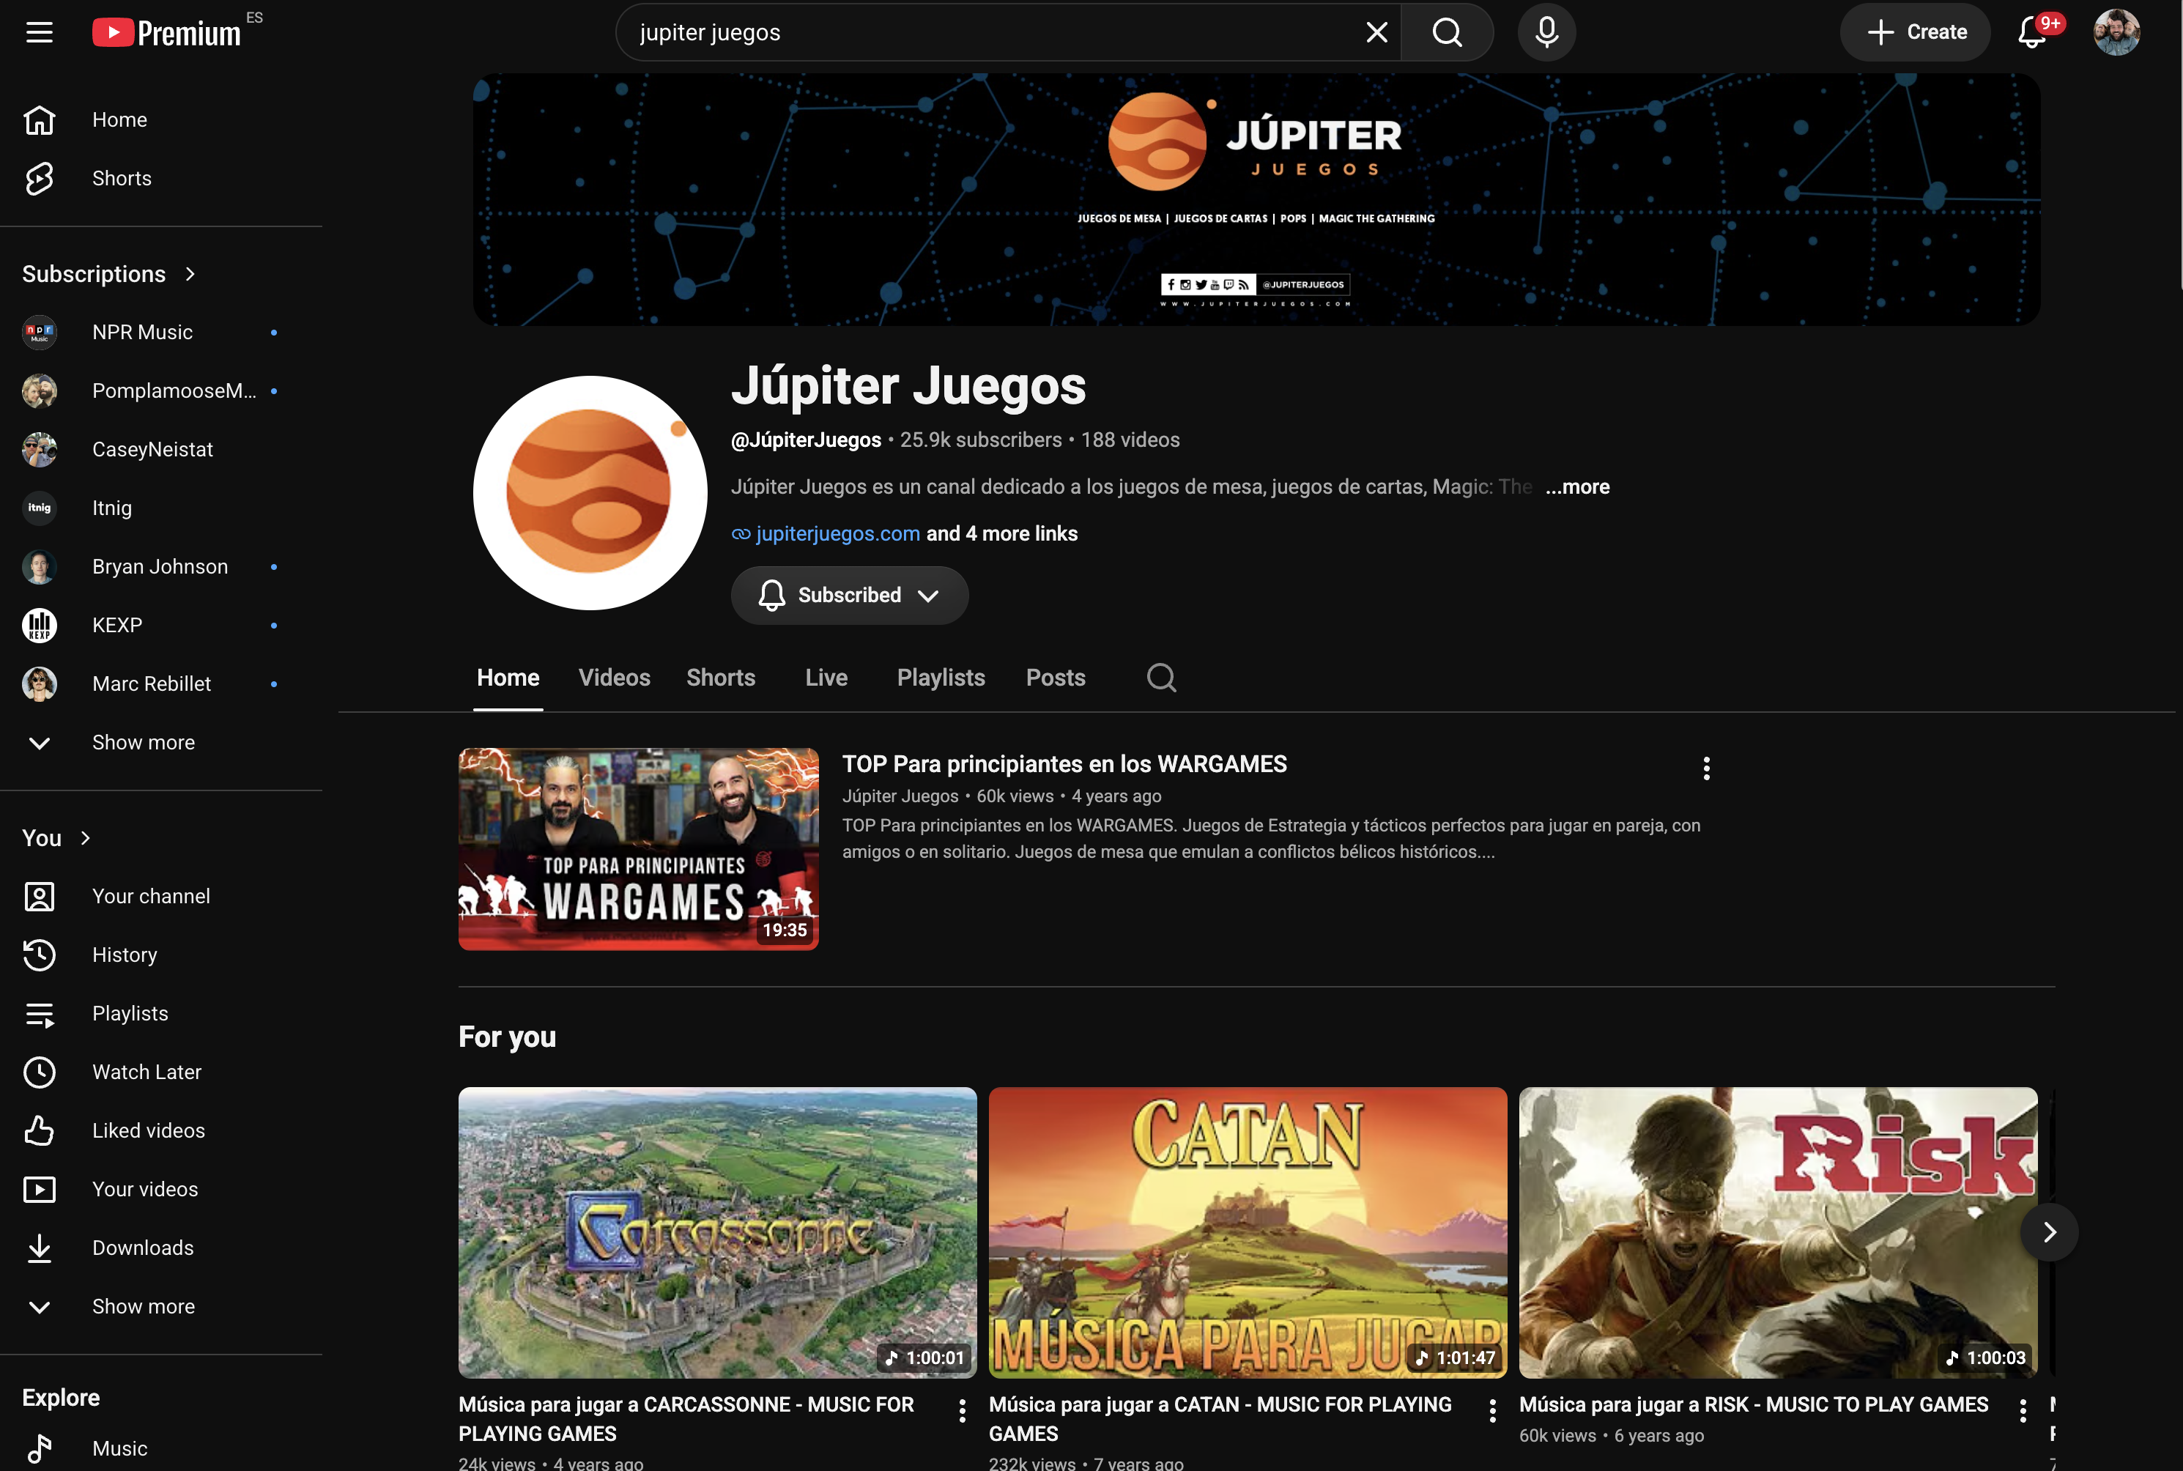Click the Create button
The width and height of the screenshot is (2183, 1471).
(x=1915, y=33)
